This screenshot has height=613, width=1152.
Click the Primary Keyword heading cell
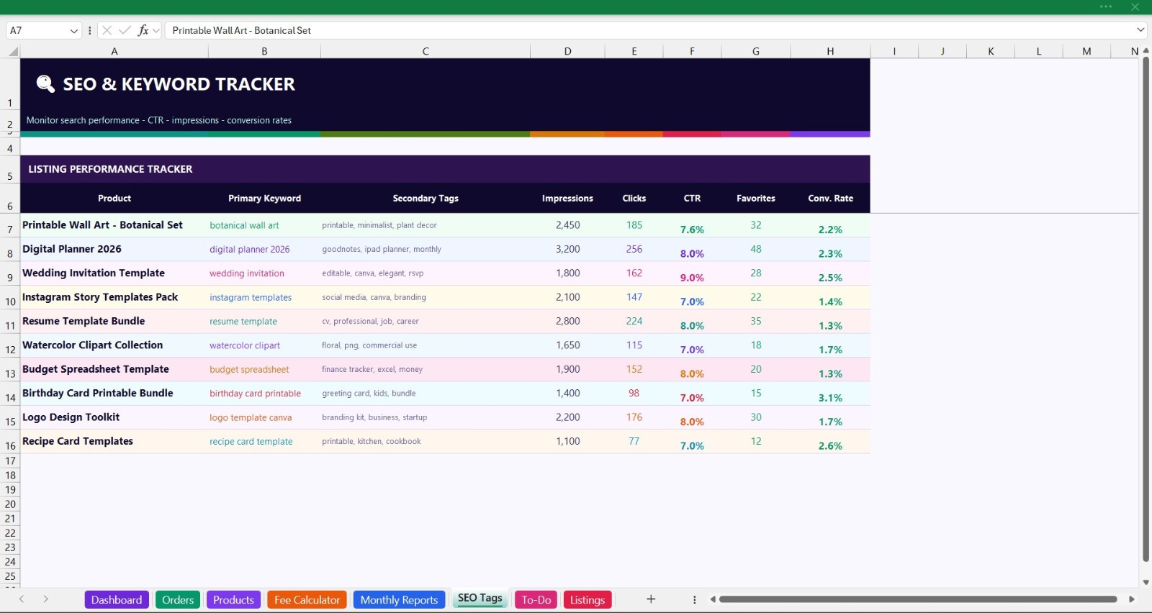pos(264,199)
